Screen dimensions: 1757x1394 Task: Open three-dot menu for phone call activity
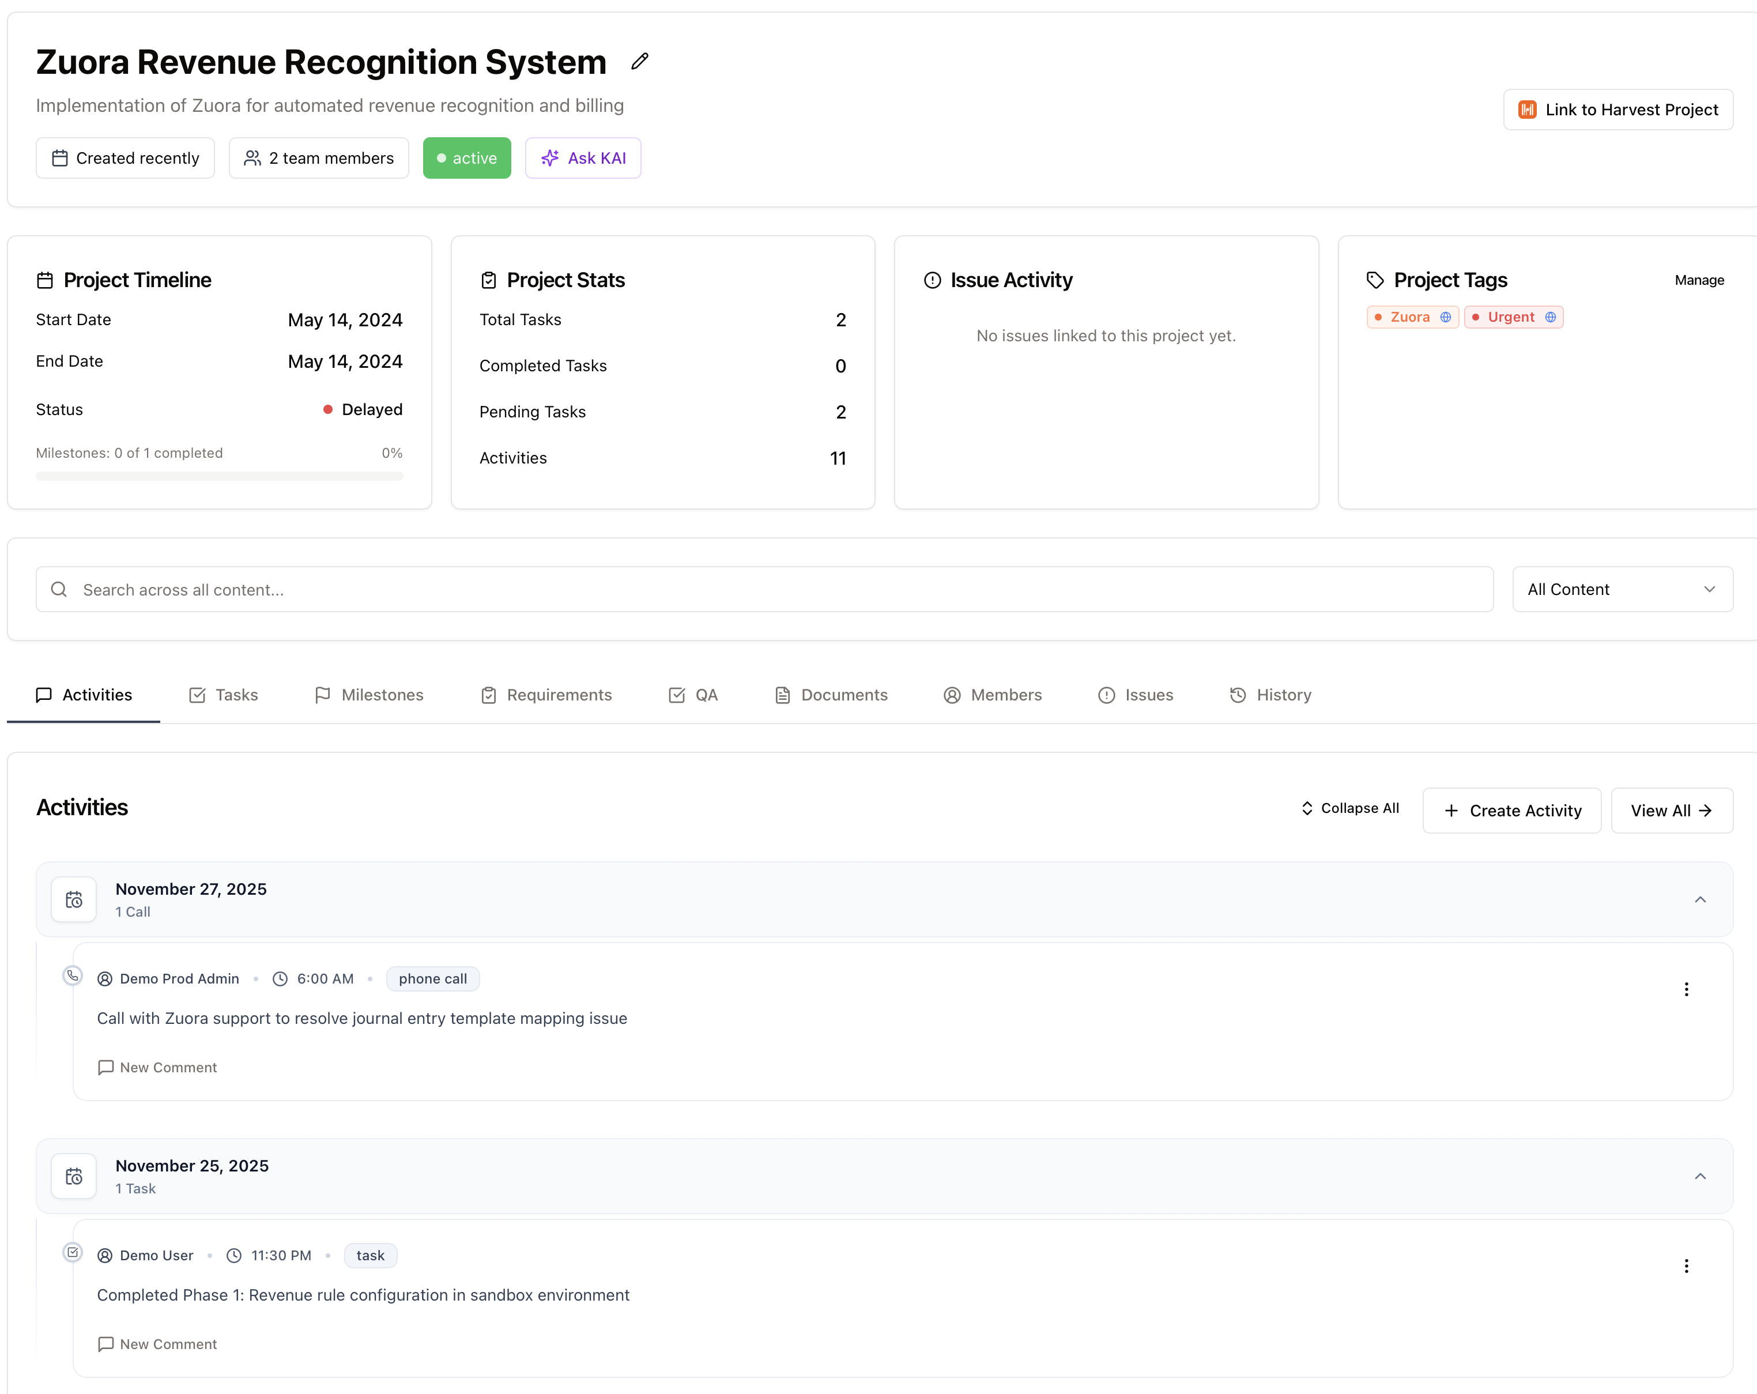tap(1686, 989)
